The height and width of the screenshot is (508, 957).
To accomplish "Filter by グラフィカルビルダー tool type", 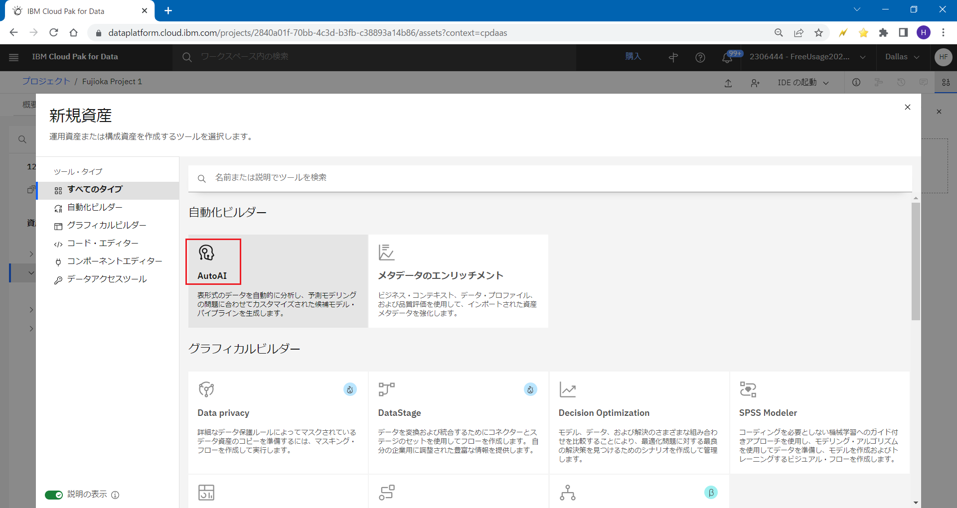I will pos(108,226).
